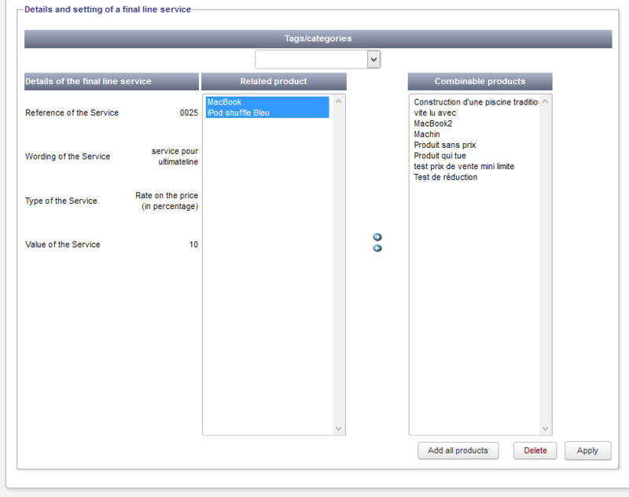Select MacBook2 in Combinable products
Image resolution: width=629 pixels, height=497 pixels.
coord(433,123)
